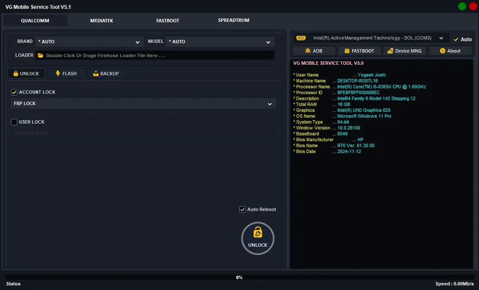Open the About dialog
The image size is (479, 290).
coord(450,51)
